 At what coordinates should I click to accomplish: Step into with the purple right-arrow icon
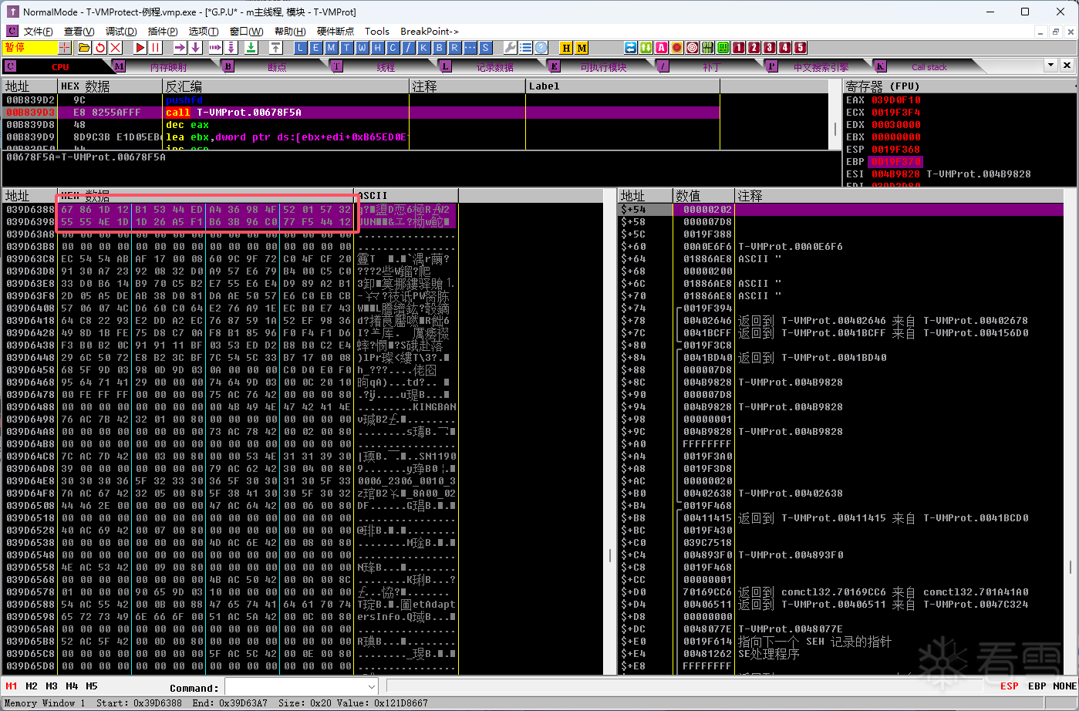[180, 48]
